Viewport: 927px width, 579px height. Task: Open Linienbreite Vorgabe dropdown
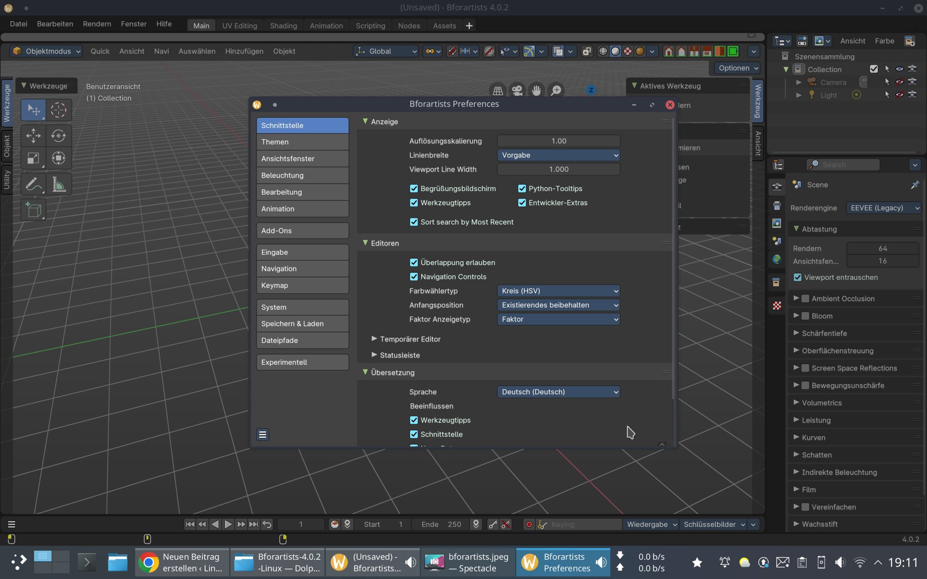click(558, 155)
